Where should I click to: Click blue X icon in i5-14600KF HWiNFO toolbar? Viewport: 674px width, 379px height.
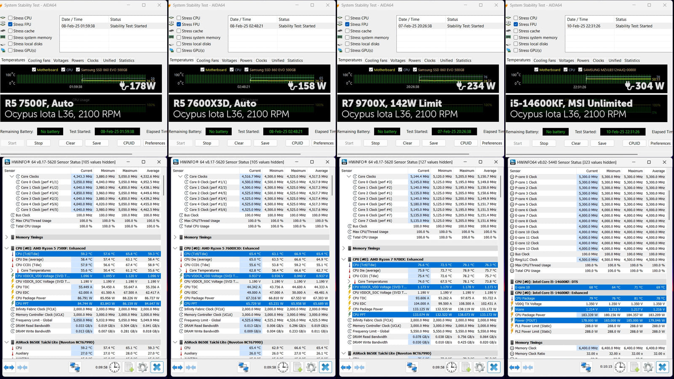point(662,367)
